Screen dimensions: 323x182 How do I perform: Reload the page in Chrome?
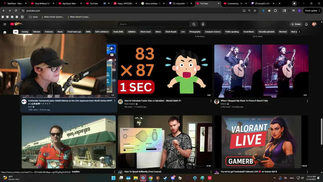pyautogui.click(x=16, y=11)
